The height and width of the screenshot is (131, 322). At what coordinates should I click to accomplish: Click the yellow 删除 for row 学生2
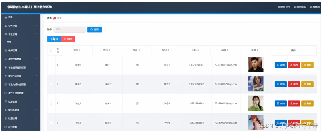click(x=307, y=84)
